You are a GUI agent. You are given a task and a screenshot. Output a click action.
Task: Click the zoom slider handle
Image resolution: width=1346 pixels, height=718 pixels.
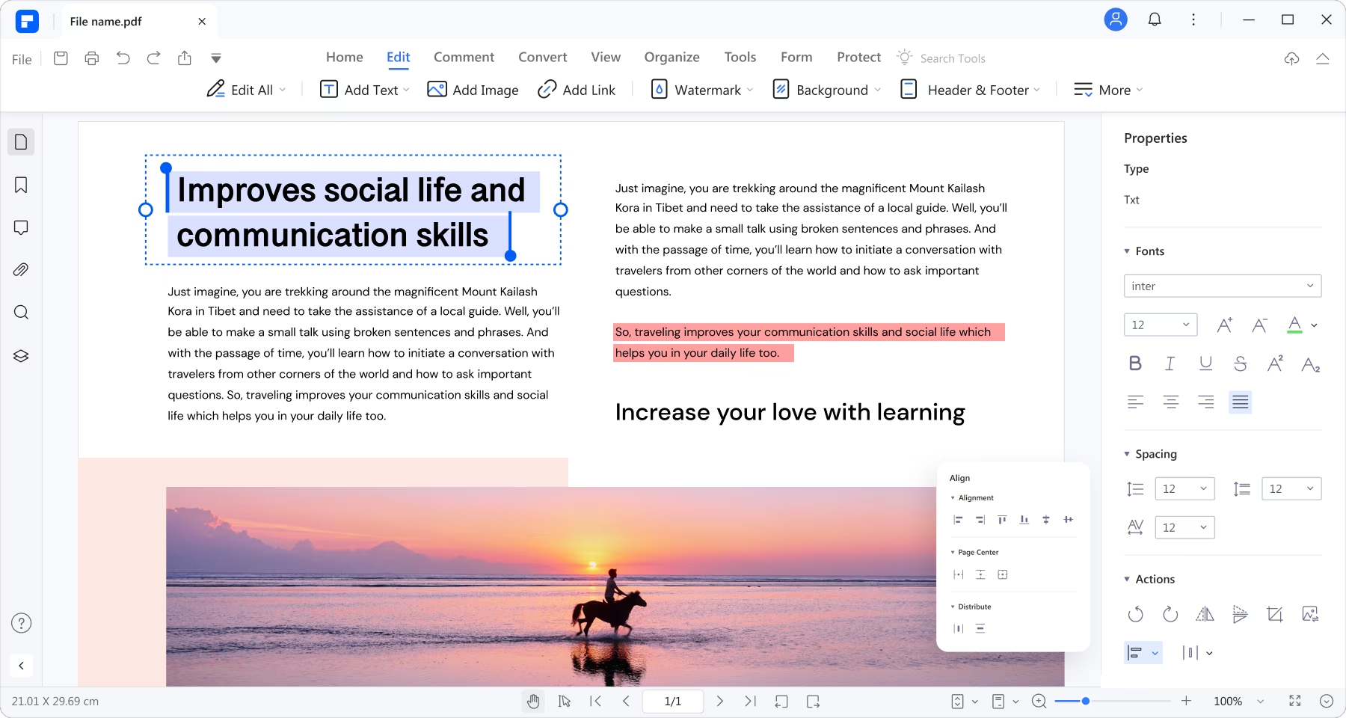(1085, 702)
